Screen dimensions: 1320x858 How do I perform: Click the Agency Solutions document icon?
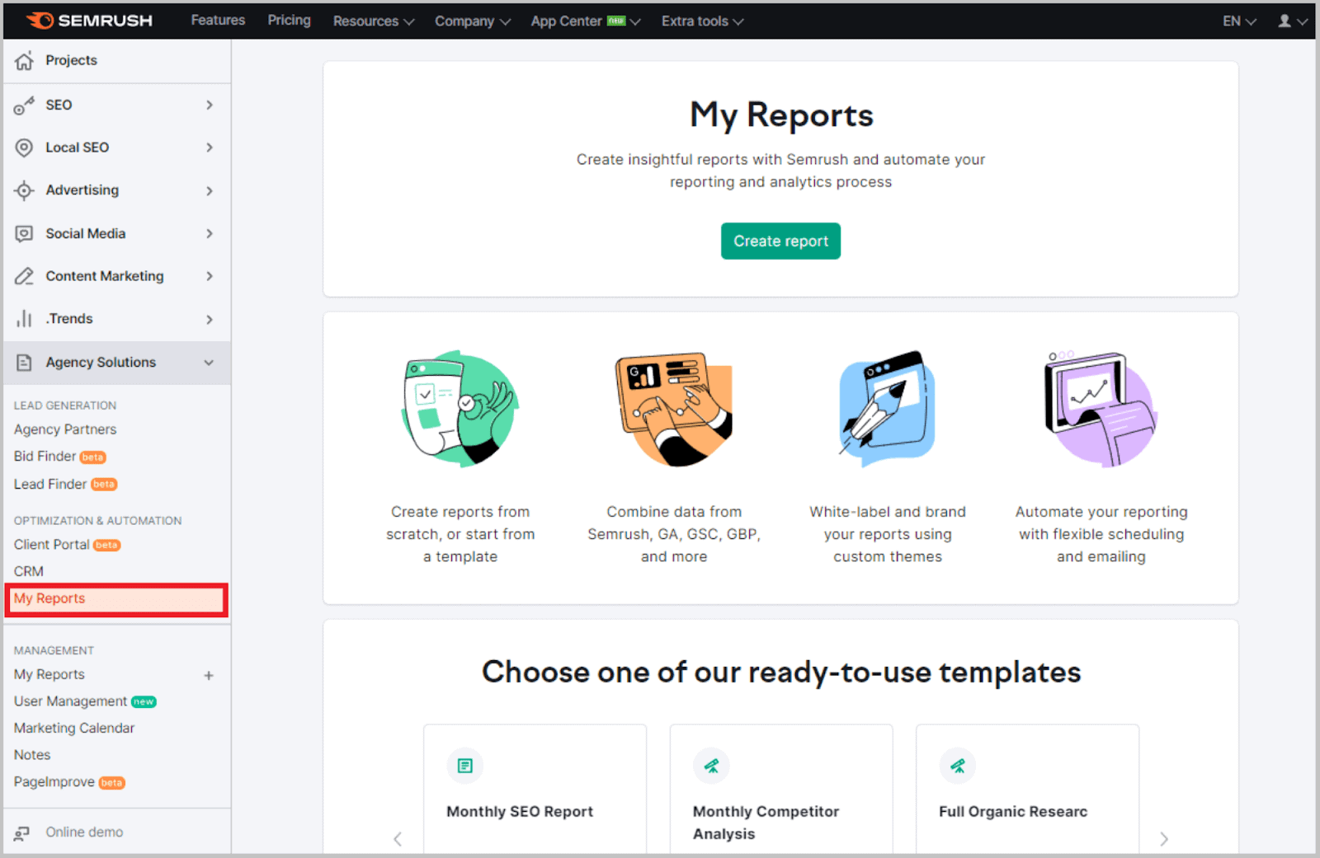pyautogui.click(x=24, y=363)
